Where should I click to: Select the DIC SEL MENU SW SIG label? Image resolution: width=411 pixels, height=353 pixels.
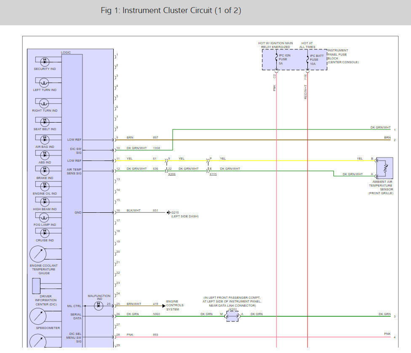coord(74,337)
